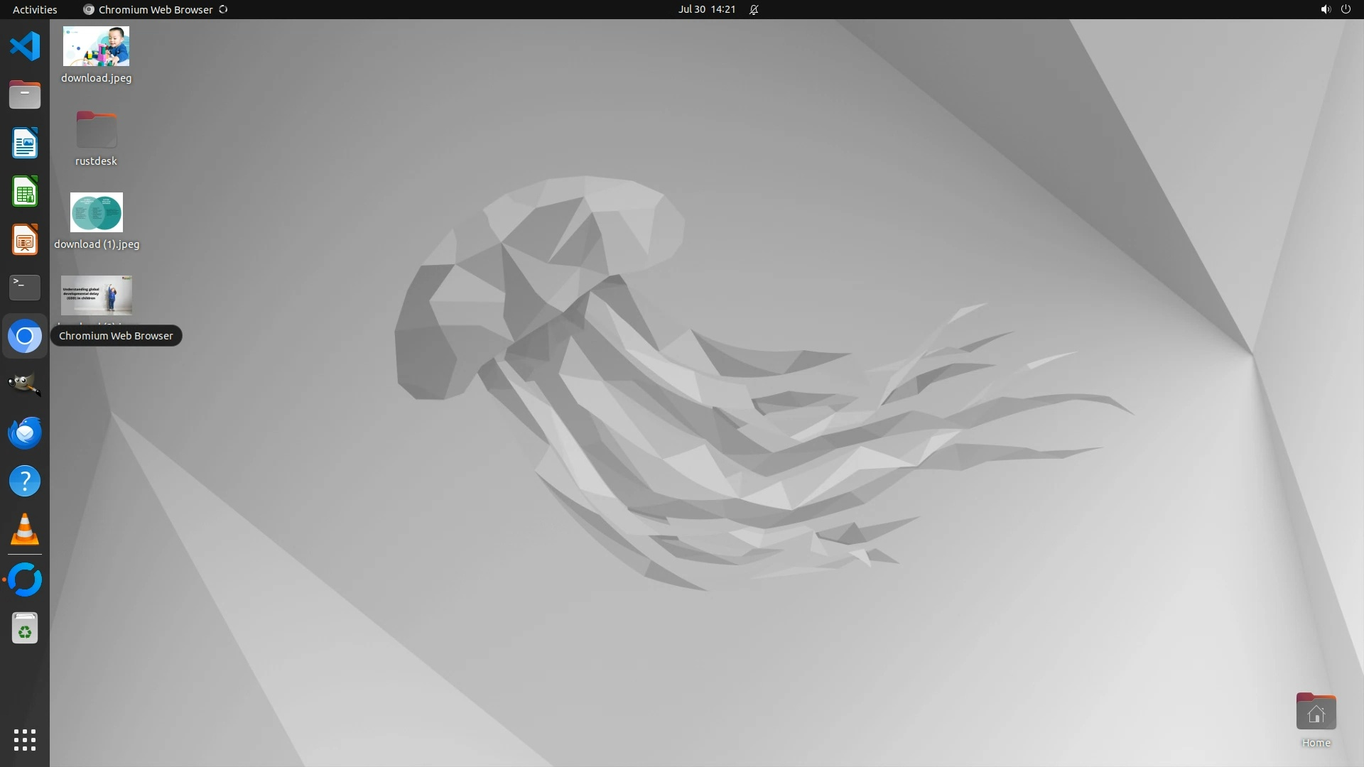The image size is (1364, 767).
Task: Select the download.jpeg desktop thumbnail
Action: pyautogui.click(x=96, y=47)
